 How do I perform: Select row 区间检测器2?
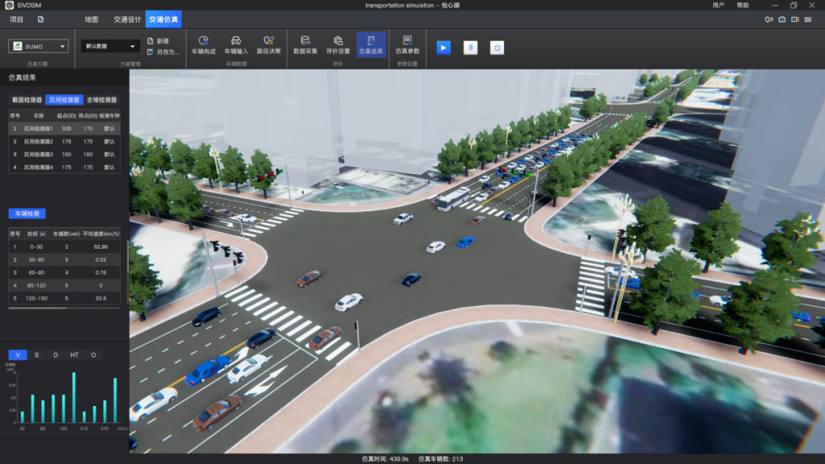[x=64, y=141]
